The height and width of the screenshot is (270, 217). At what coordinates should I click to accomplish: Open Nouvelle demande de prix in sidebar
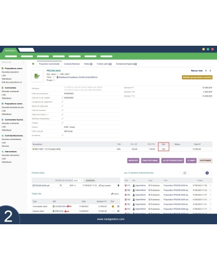click(13, 107)
